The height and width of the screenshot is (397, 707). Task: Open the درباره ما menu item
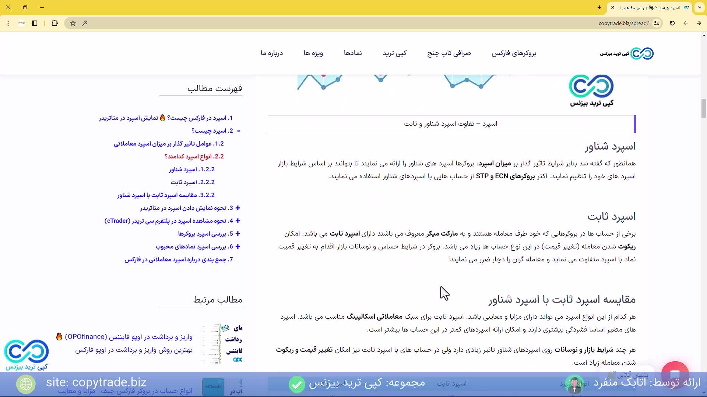(272, 53)
